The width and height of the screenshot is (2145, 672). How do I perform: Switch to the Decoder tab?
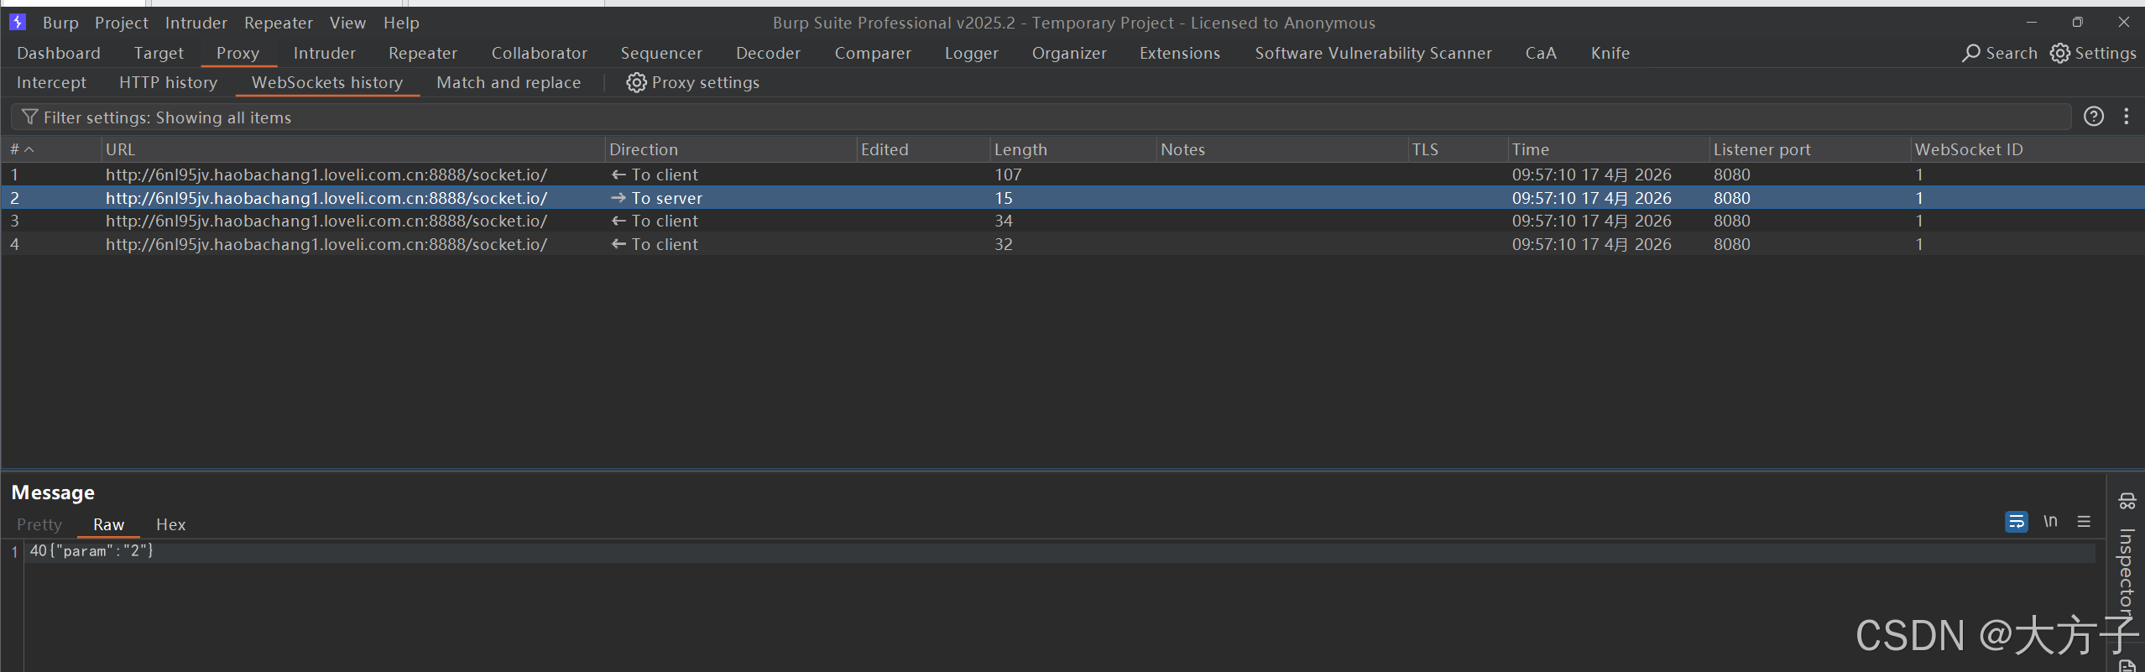point(768,53)
